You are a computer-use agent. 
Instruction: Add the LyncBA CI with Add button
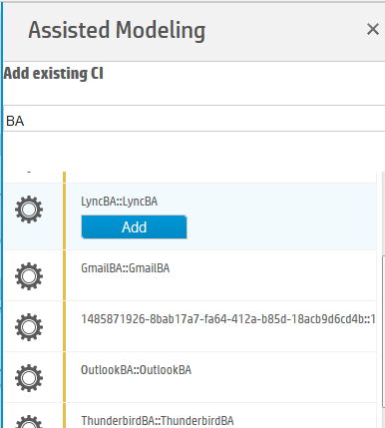tap(134, 227)
